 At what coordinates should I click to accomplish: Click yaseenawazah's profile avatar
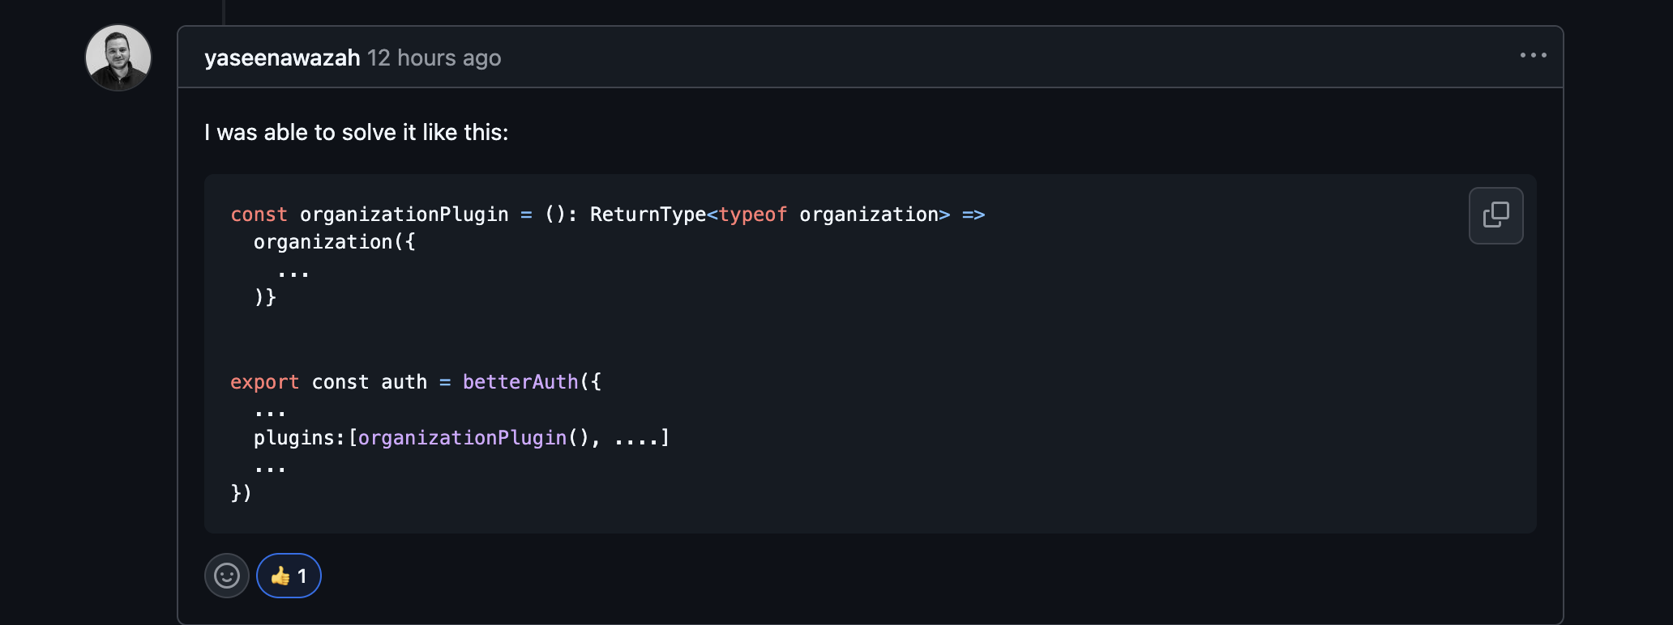[x=118, y=57]
